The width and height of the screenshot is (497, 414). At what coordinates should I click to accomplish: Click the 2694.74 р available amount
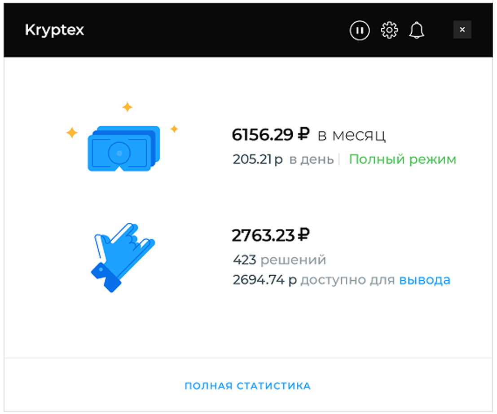click(x=265, y=280)
